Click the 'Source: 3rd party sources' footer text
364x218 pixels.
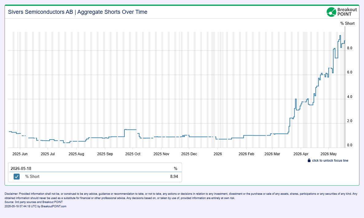[34, 202]
